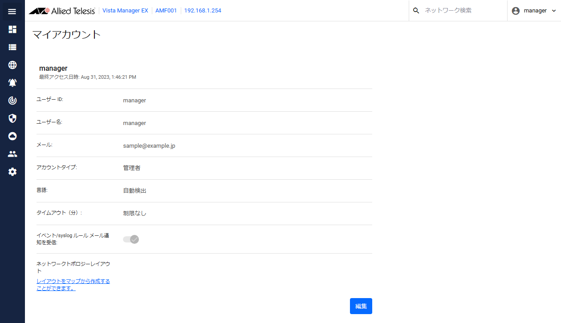This screenshot has width=561, height=323.
Task: Click the network search input field
Action: pyautogui.click(x=461, y=11)
